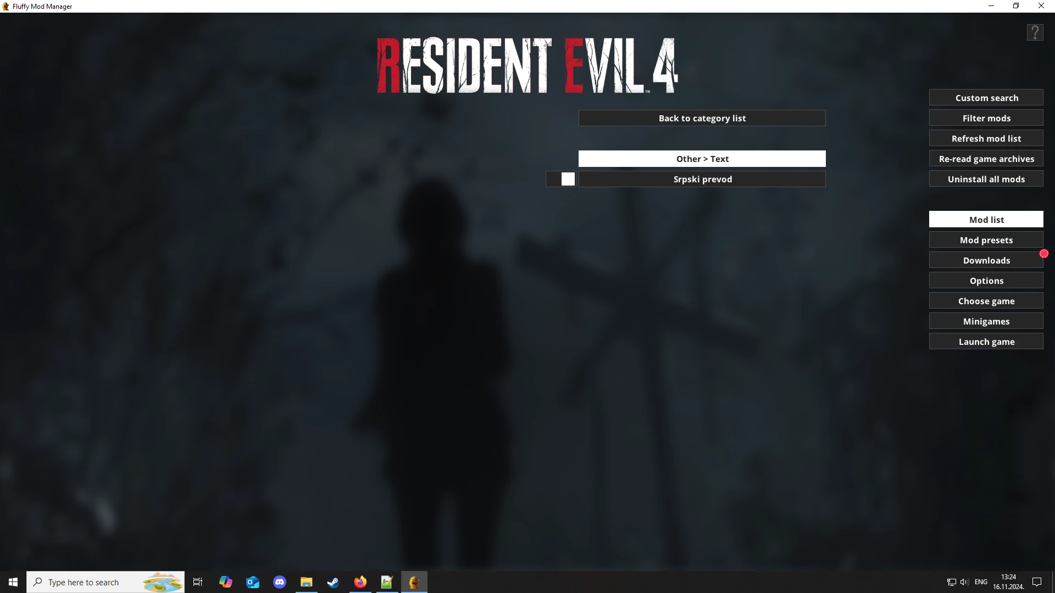
Task: Open Outlook from the taskbar
Action: click(x=252, y=582)
